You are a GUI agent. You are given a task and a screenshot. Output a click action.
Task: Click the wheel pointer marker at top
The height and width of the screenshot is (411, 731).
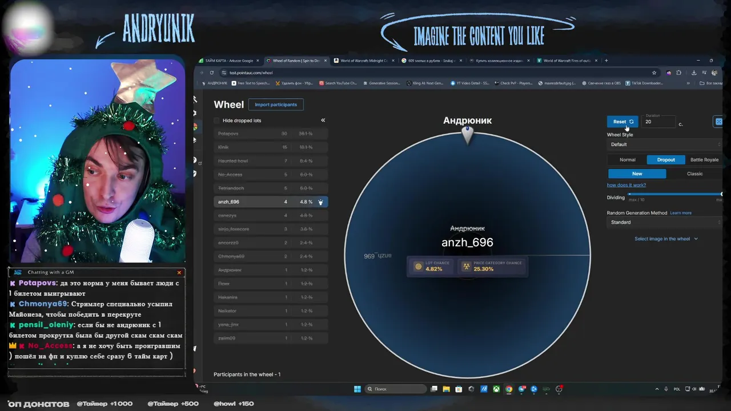coord(467,135)
